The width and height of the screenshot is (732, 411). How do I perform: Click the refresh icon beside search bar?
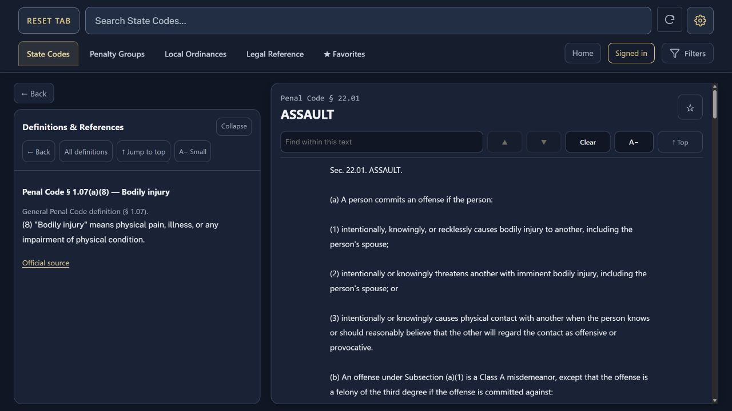[x=670, y=20]
